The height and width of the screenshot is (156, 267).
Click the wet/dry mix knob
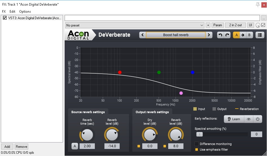258,25
